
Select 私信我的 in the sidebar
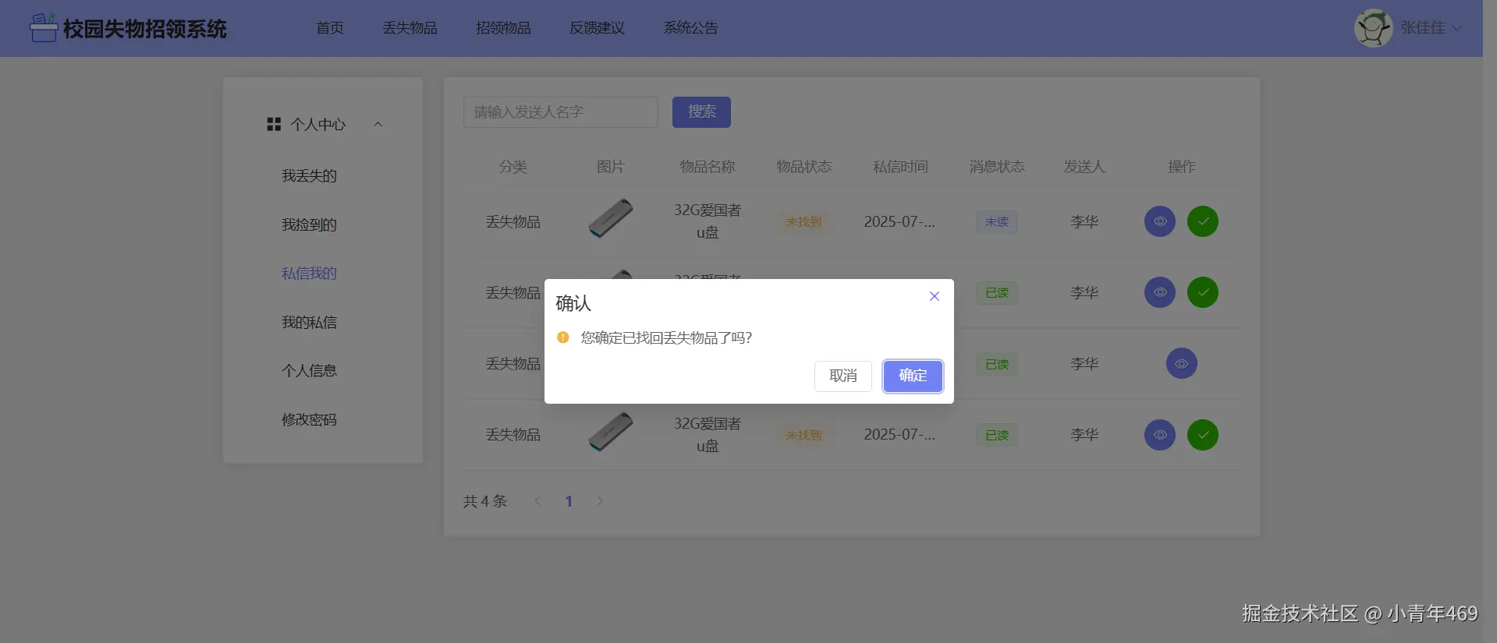click(x=309, y=274)
